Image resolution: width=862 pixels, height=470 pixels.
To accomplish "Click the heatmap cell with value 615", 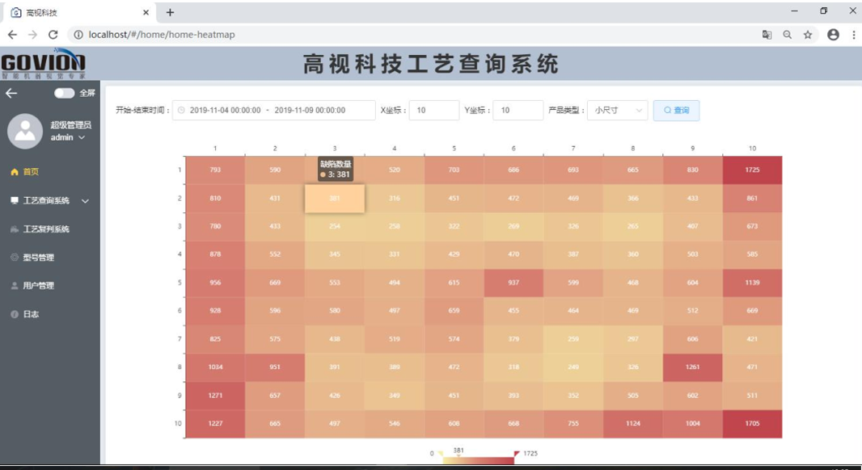I will 454,283.
